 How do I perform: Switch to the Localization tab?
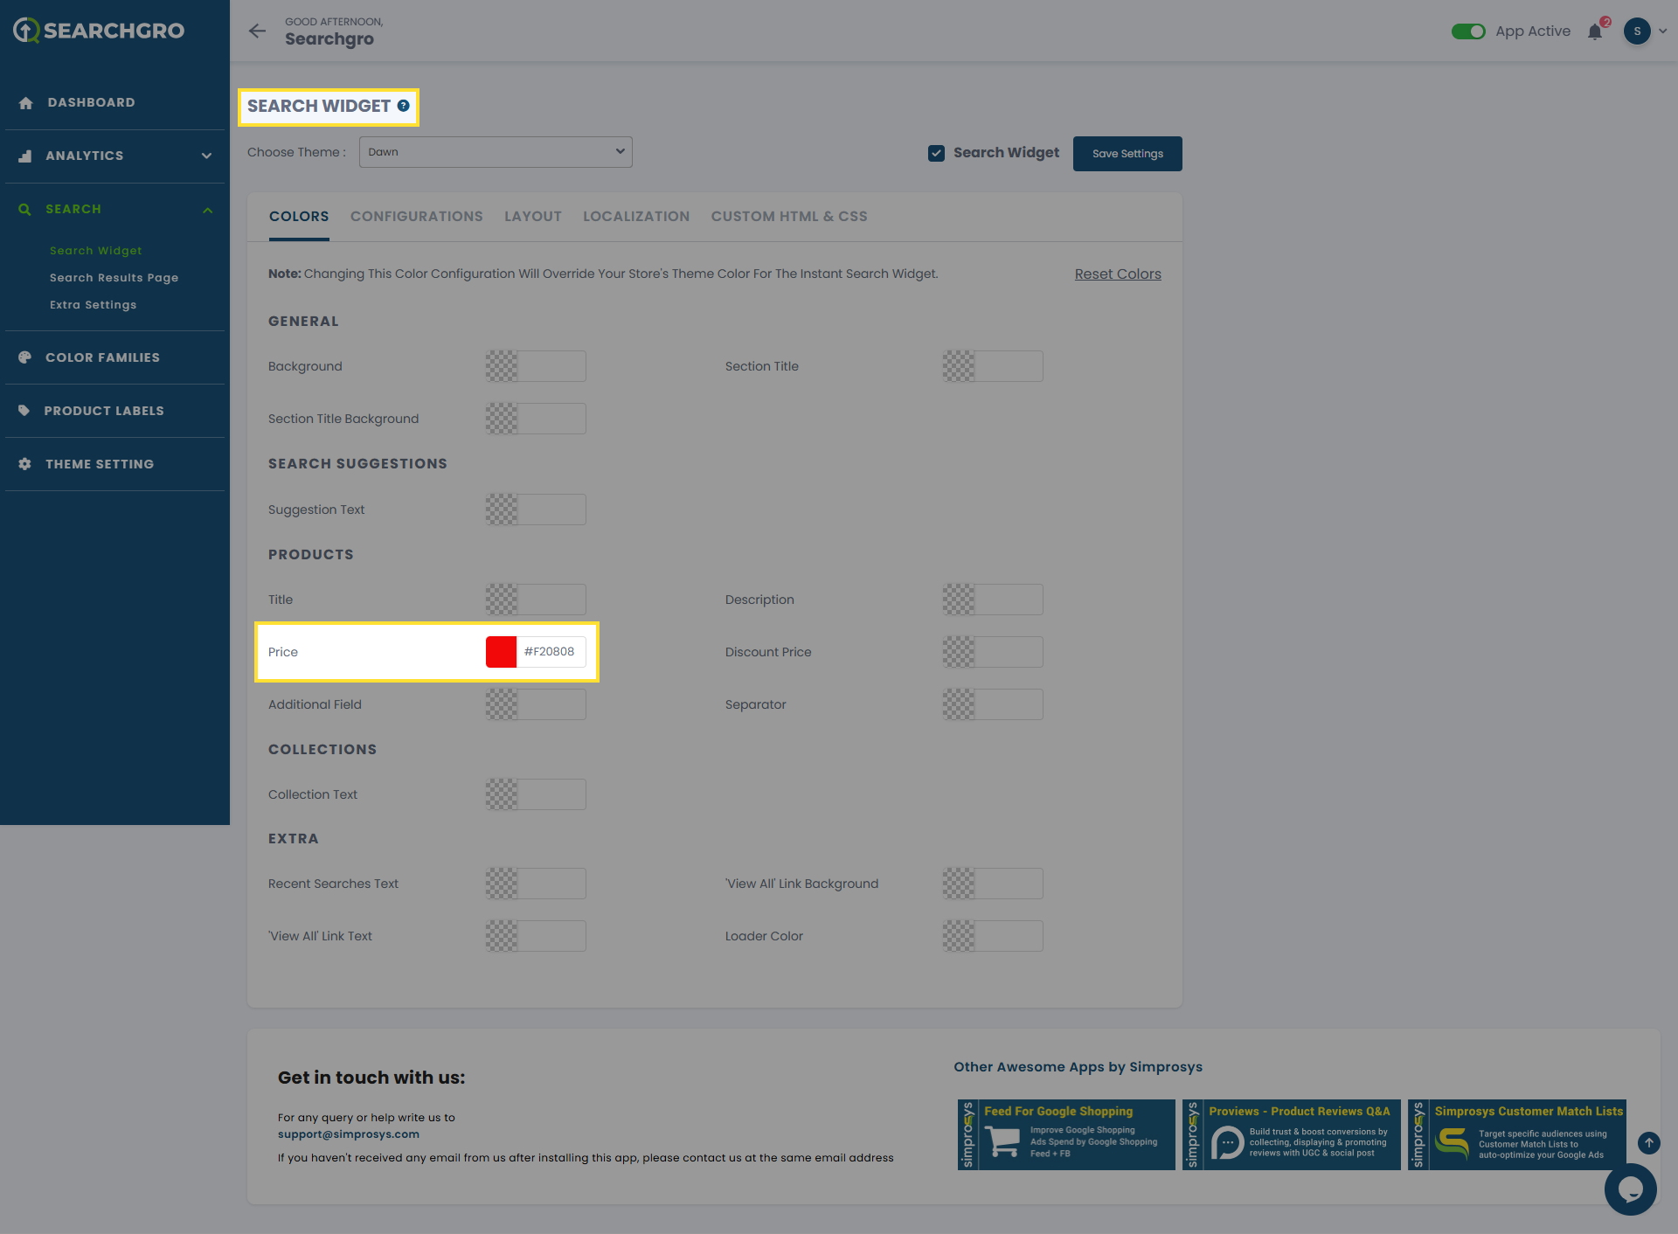636,217
